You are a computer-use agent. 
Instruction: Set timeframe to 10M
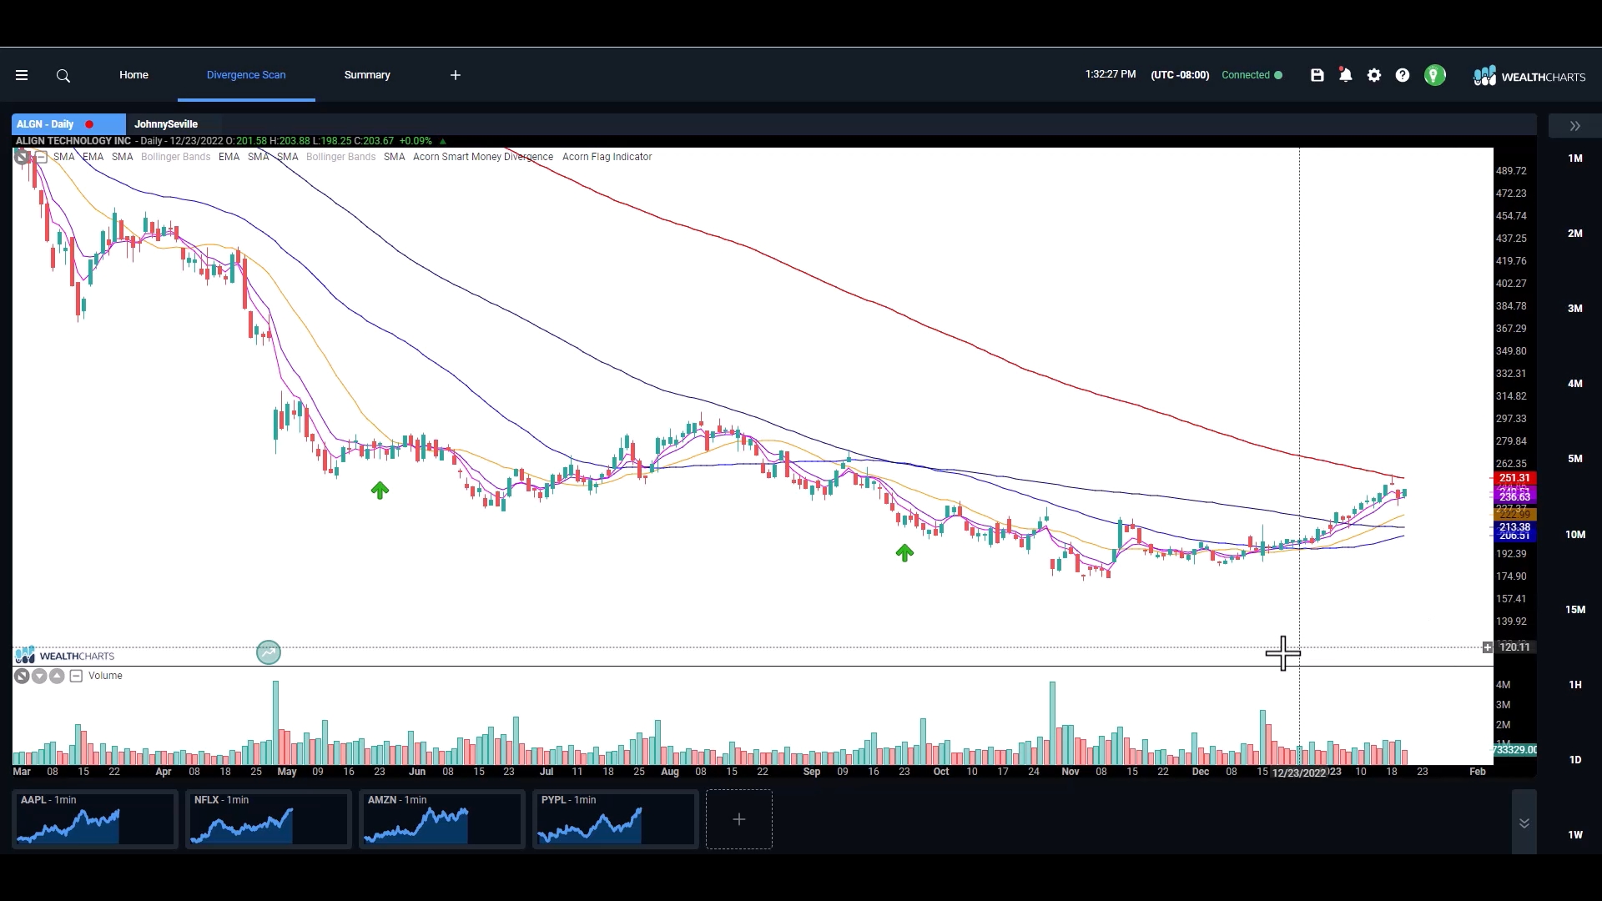click(x=1575, y=535)
